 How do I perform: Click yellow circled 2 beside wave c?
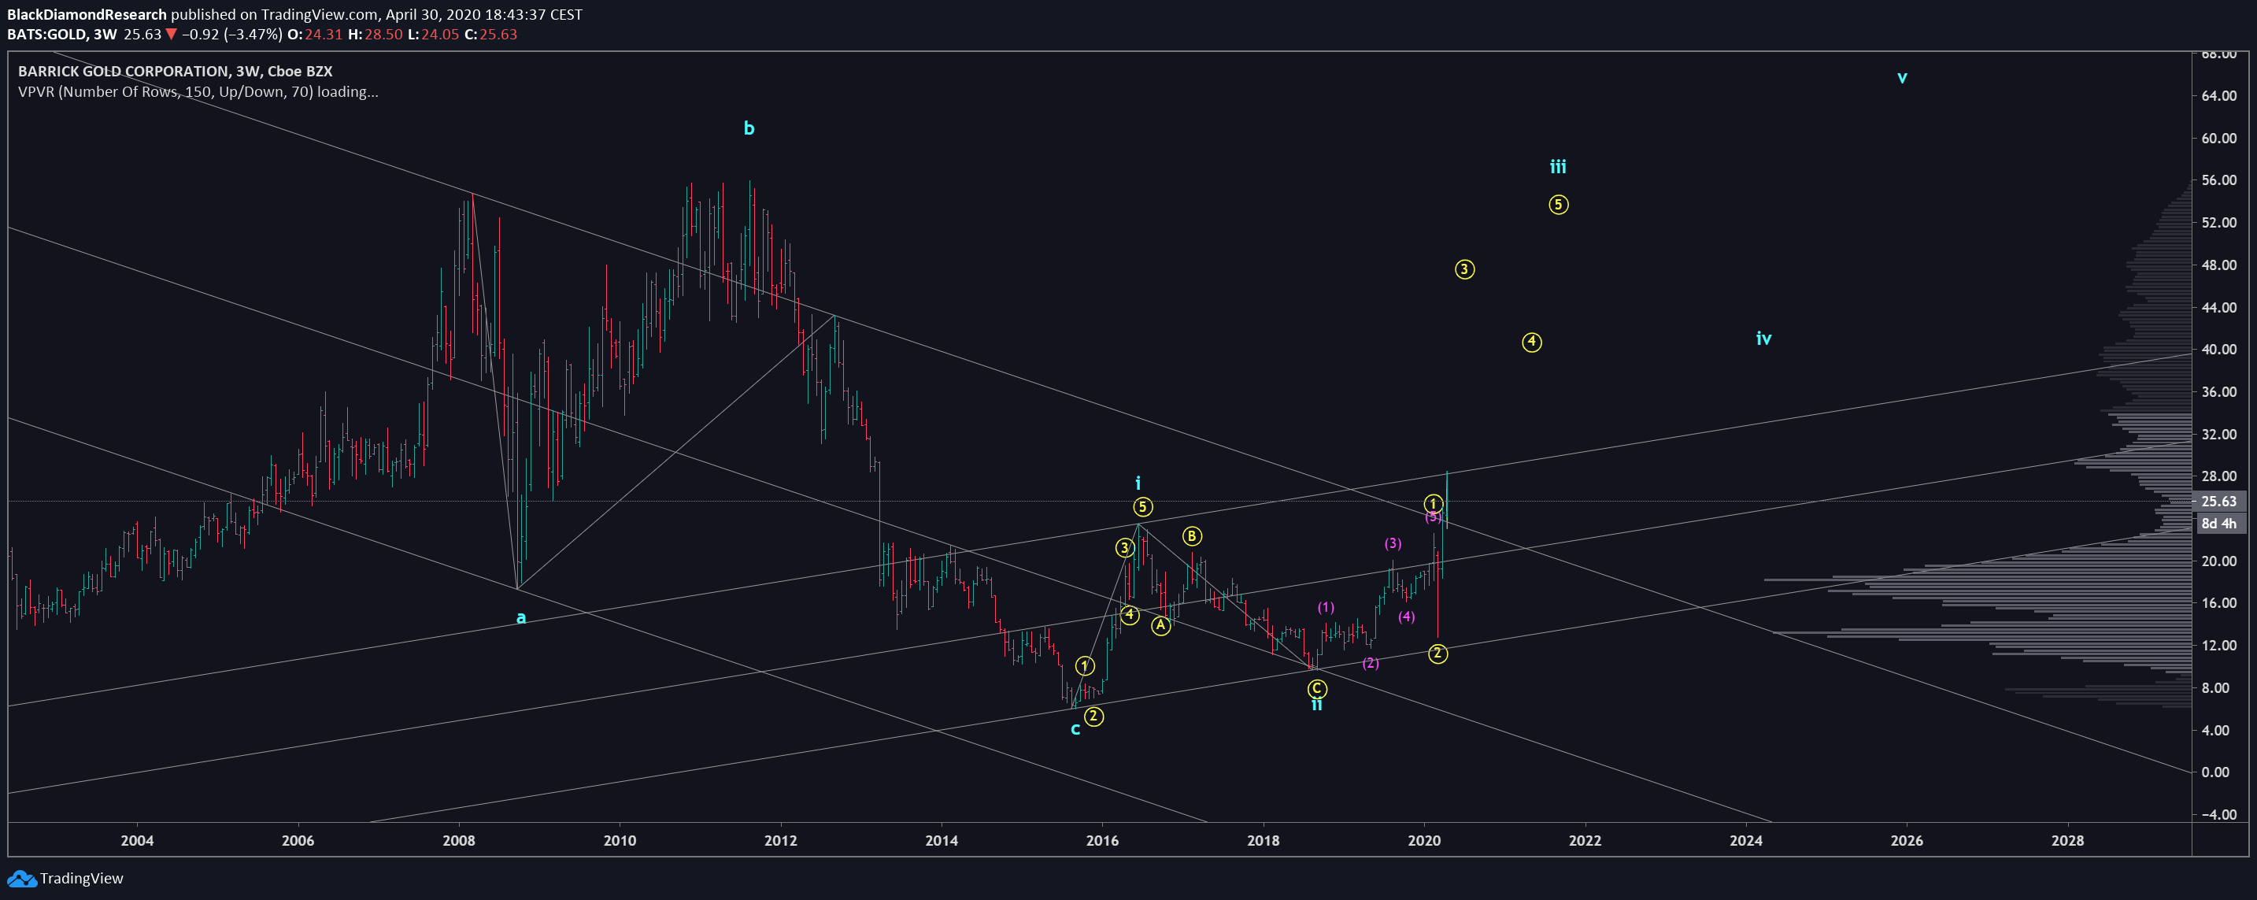point(1093,716)
